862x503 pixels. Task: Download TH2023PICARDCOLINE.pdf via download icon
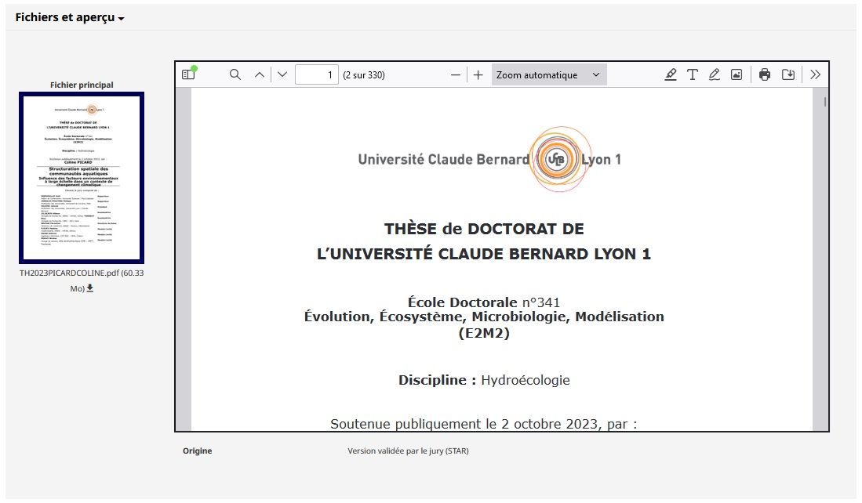tap(90, 288)
